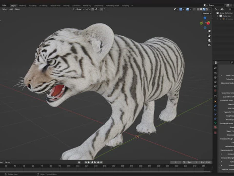Open the Texture properties checker tab

pos(215,133)
